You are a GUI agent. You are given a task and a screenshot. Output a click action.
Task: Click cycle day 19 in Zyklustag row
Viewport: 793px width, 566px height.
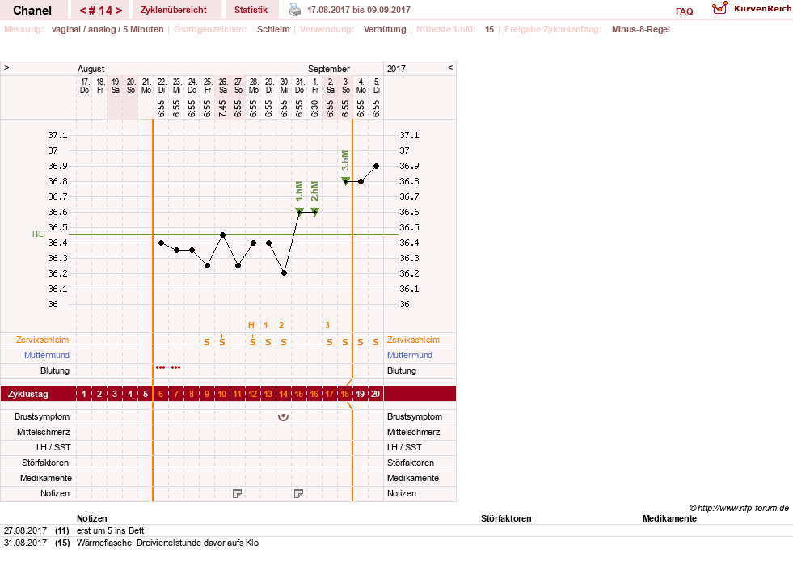pyautogui.click(x=360, y=394)
